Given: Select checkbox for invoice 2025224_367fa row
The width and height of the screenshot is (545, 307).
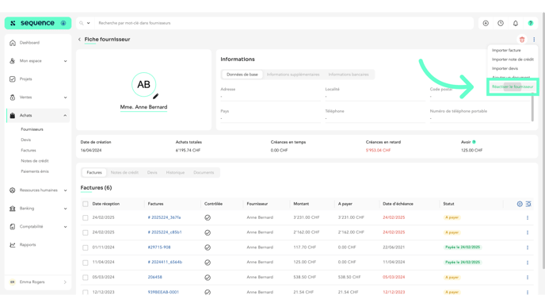Looking at the screenshot, I should pyautogui.click(x=86, y=217).
